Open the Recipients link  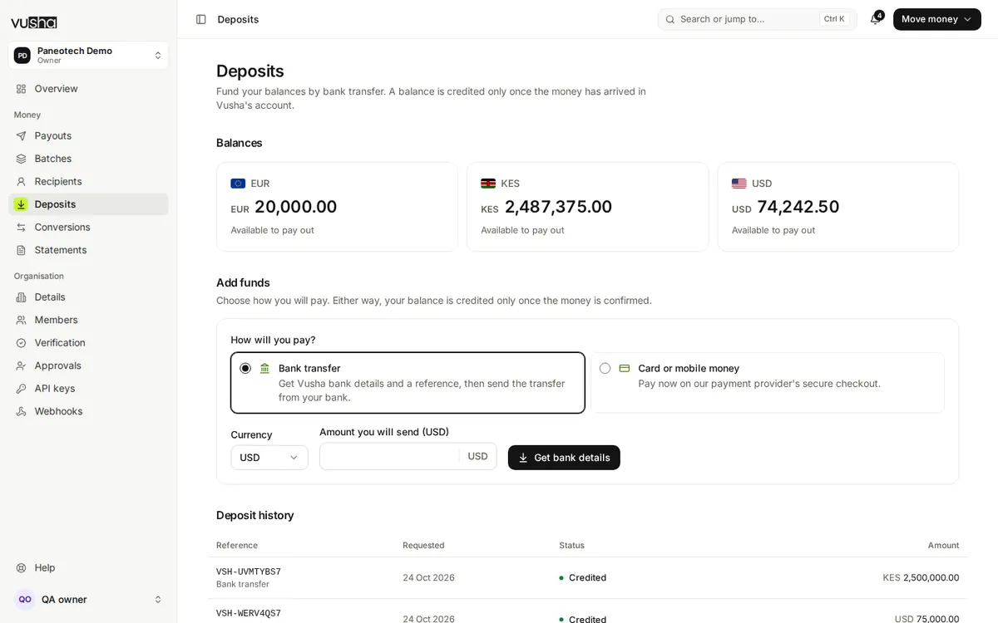[x=88, y=181]
